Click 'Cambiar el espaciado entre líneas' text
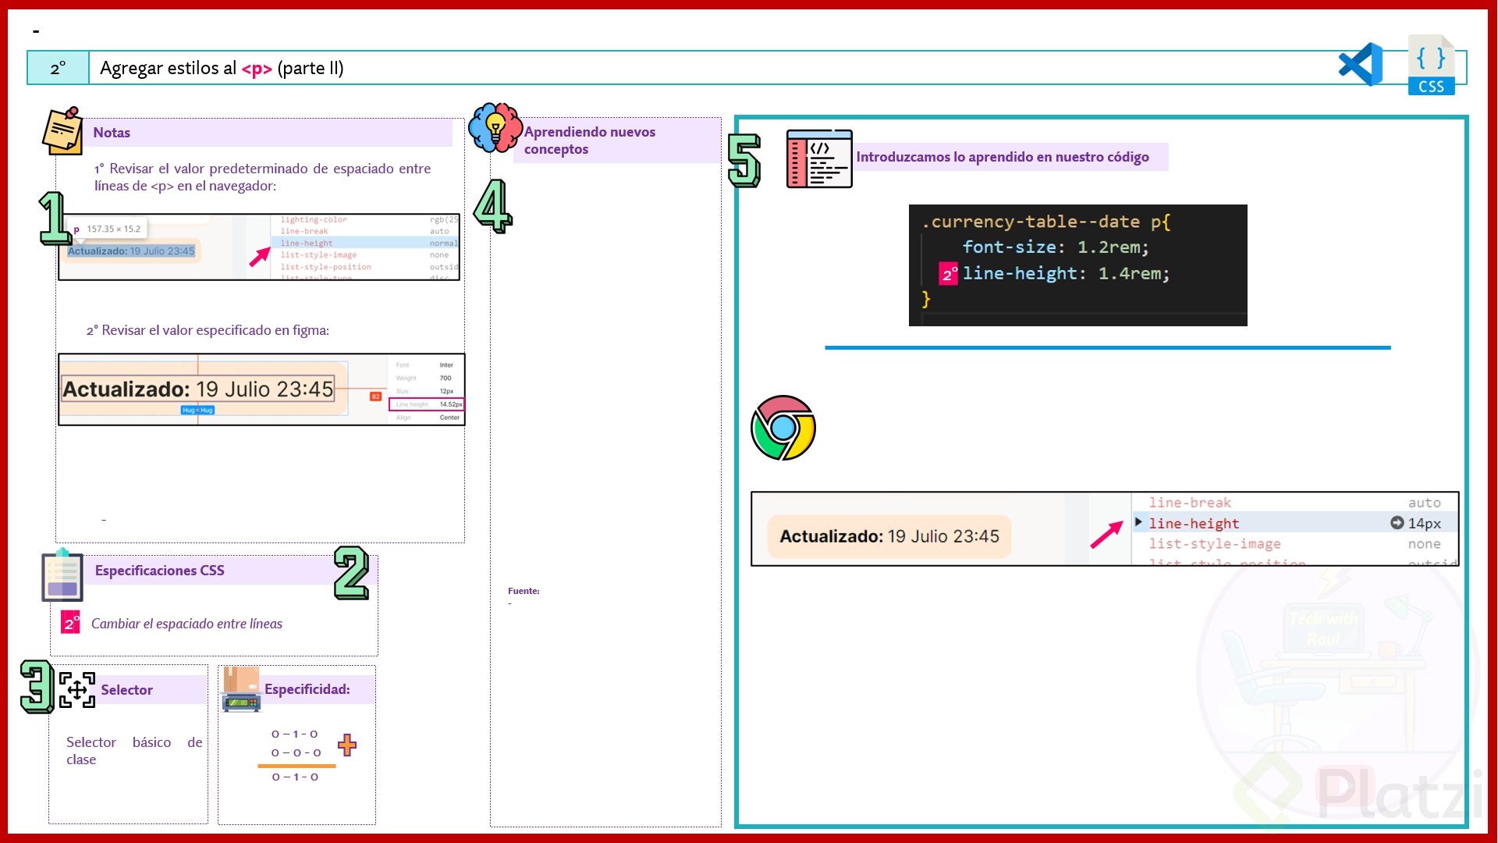 tap(186, 624)
